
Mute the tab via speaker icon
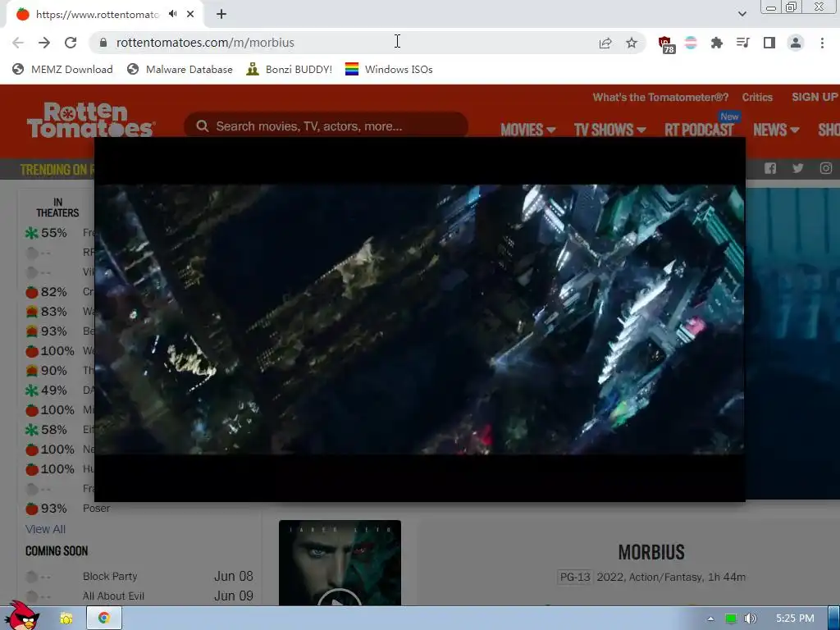point(172,14)
